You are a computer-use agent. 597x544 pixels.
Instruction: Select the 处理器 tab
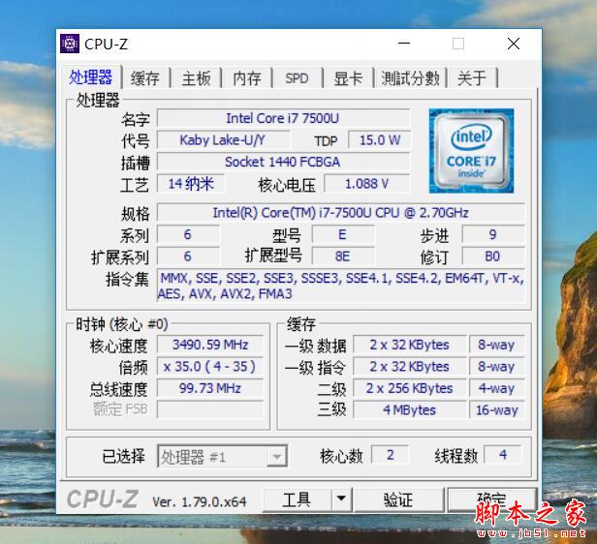click(91, 77)
